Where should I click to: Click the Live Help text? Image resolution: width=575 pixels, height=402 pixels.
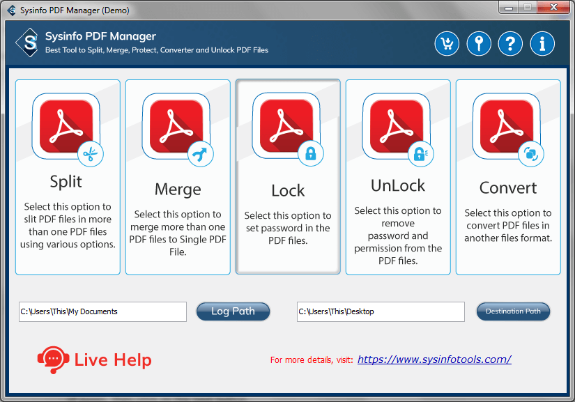[112, 360]
